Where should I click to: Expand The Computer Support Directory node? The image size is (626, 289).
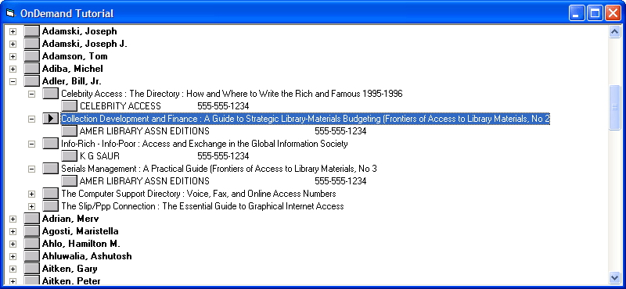31,194
